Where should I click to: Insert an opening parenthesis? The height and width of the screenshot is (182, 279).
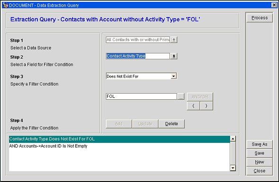click(x=193, y=106)
